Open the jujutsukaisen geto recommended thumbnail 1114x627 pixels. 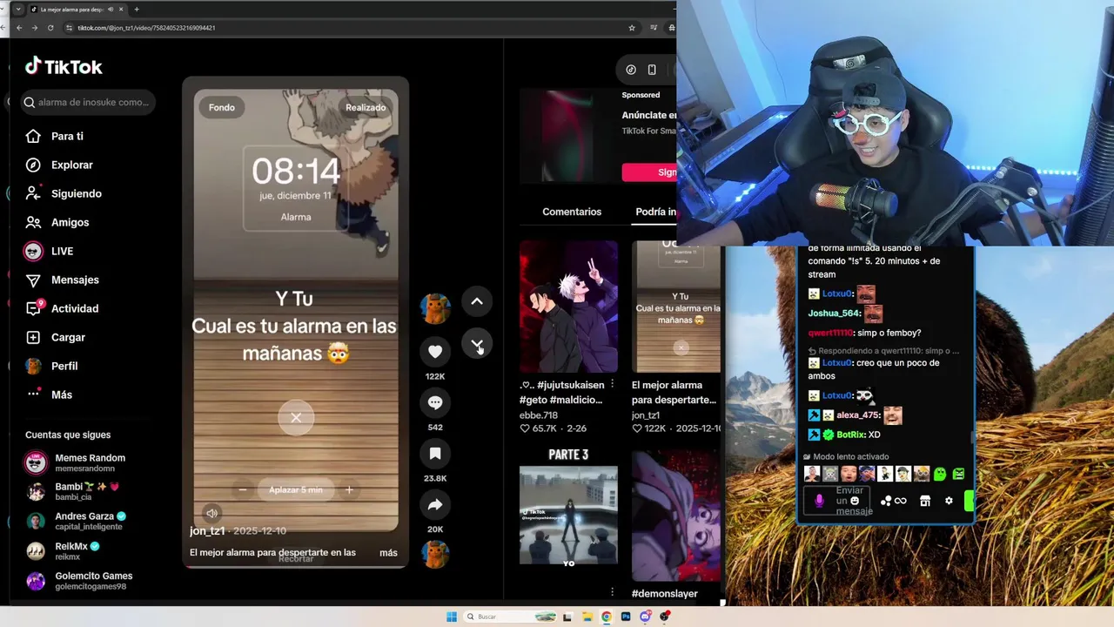(568, 307)
